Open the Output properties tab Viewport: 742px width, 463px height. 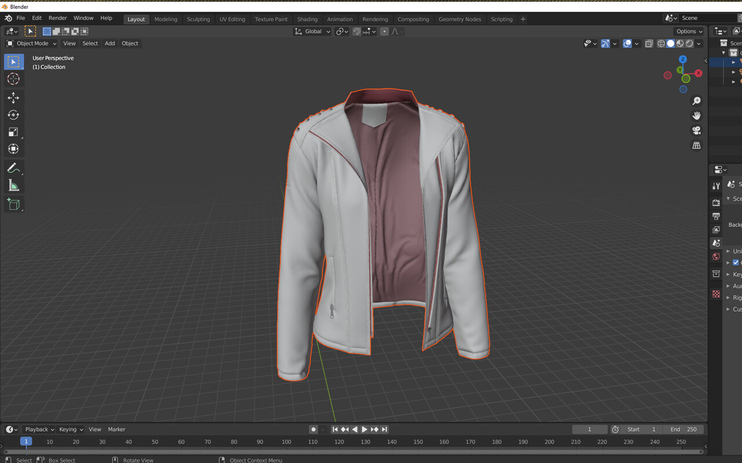pos(716,216)
